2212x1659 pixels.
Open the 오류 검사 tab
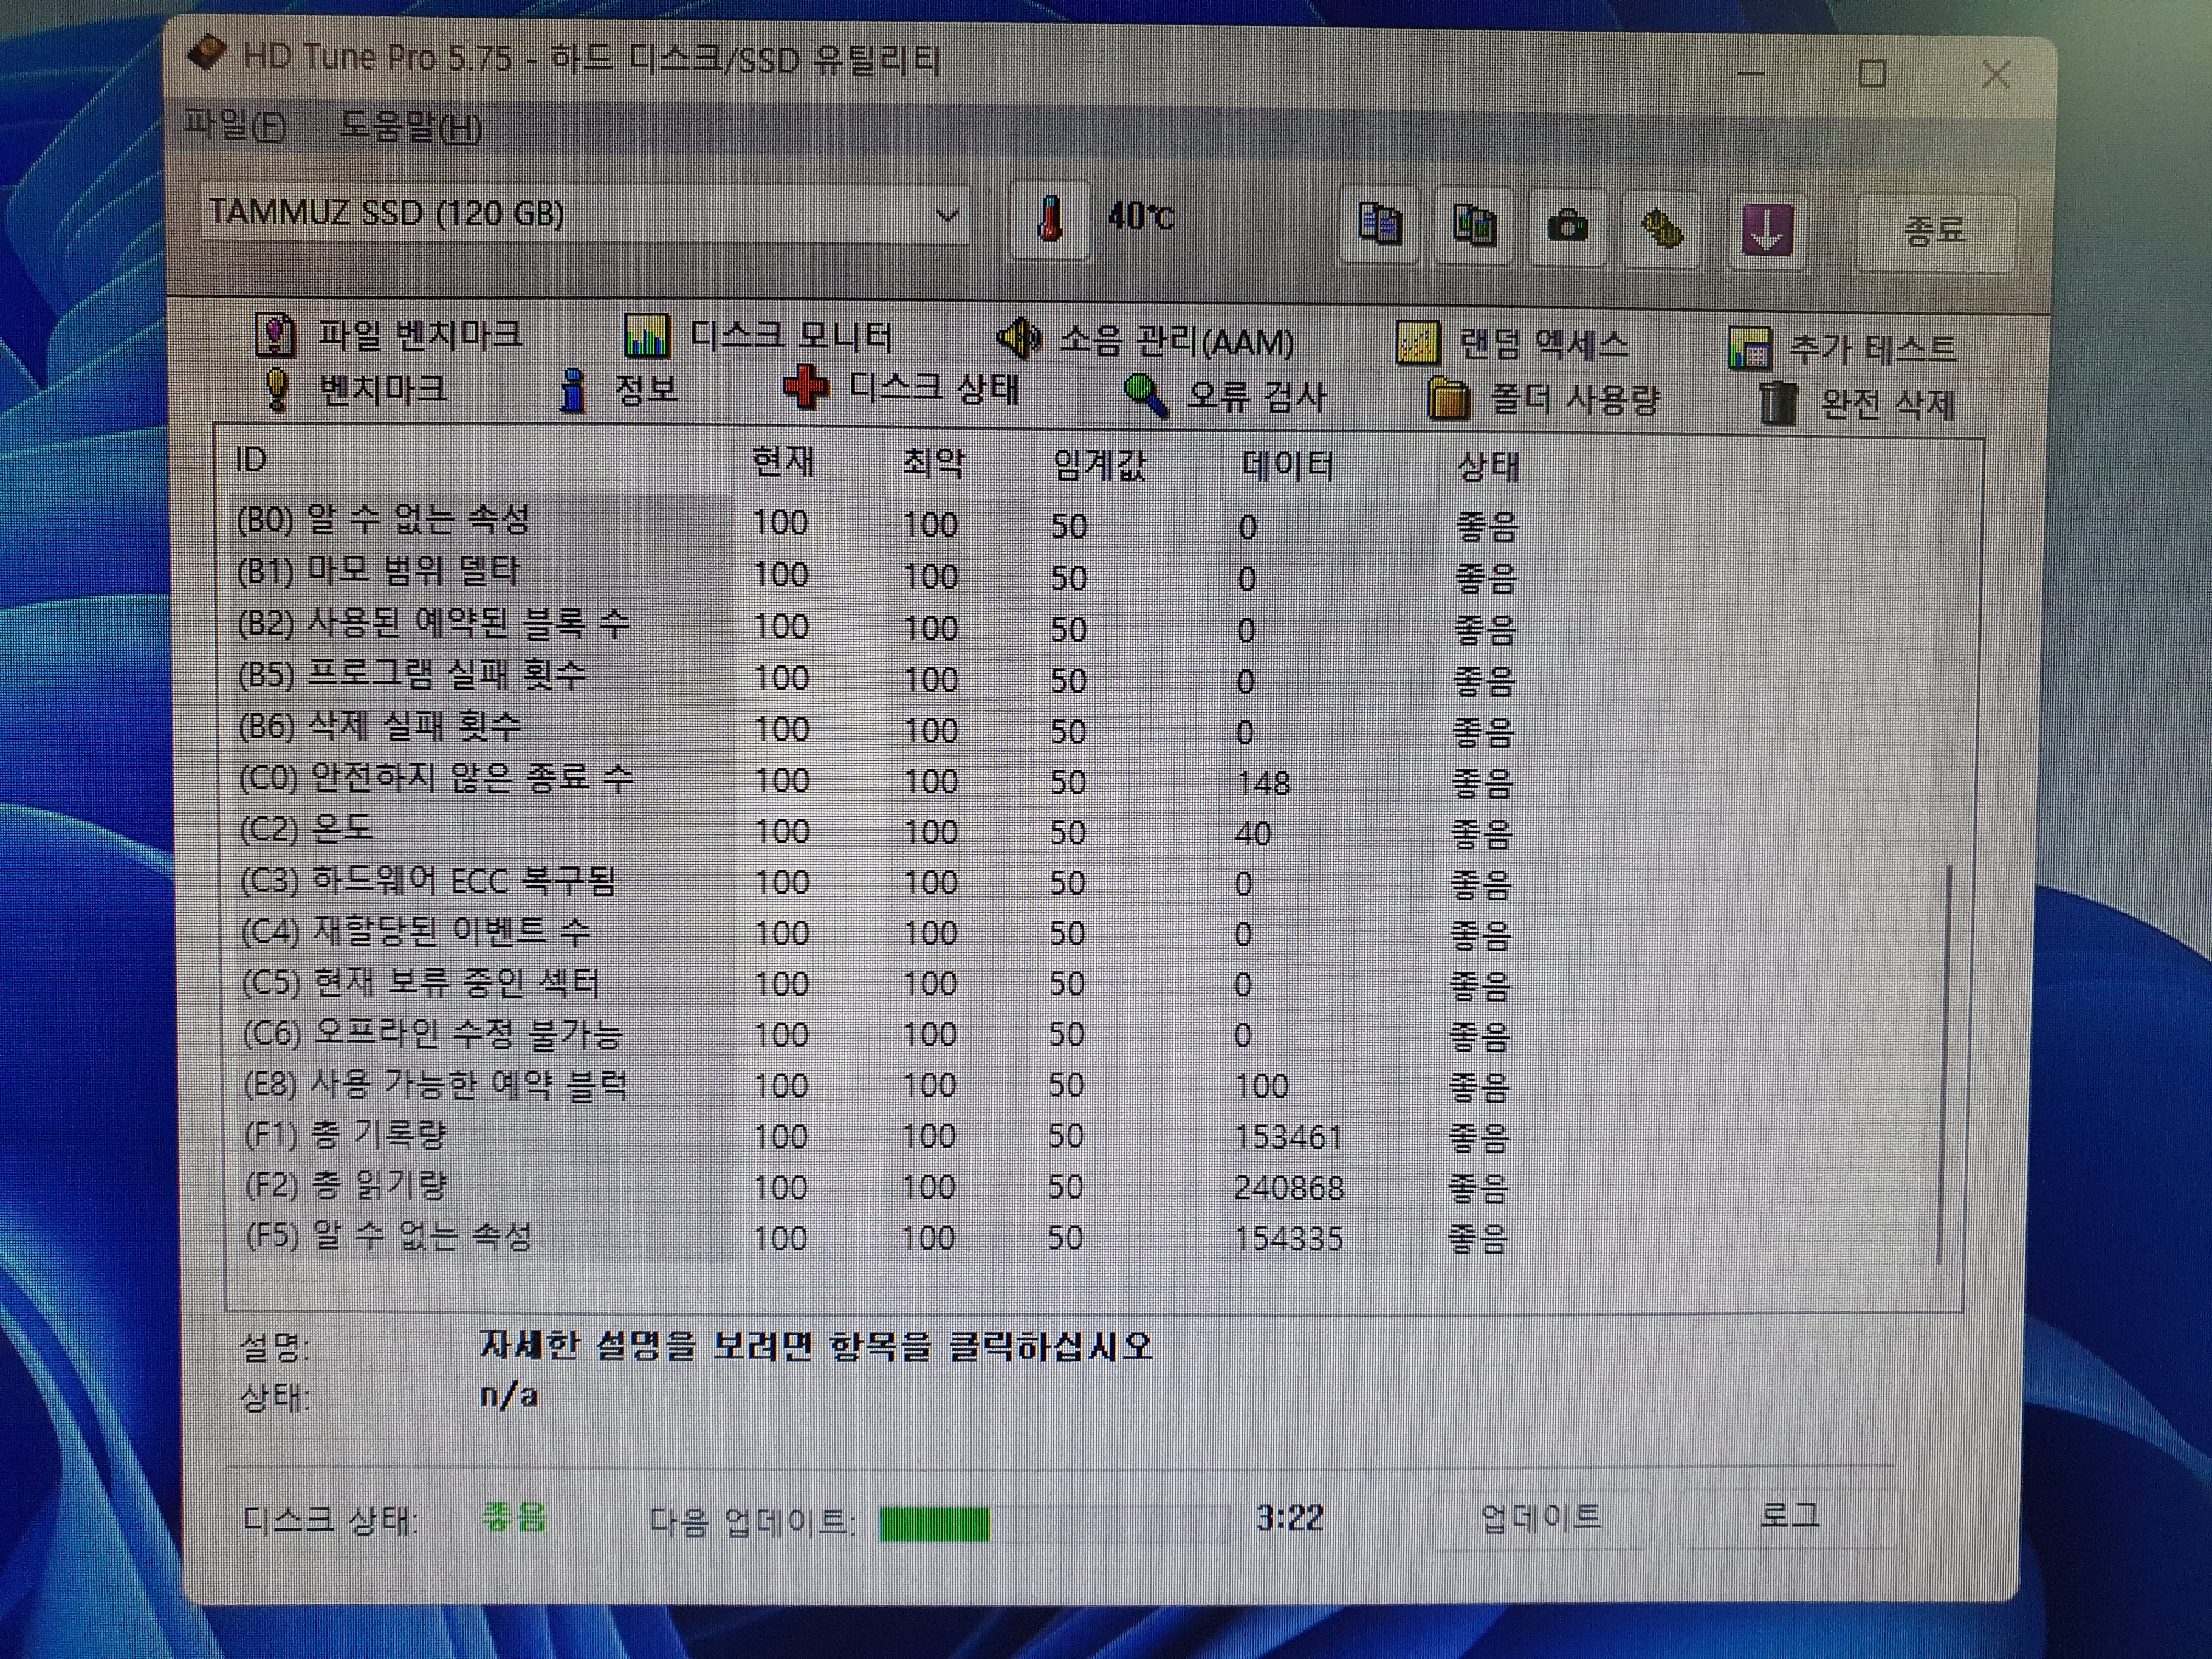(x=1227, y=397)
